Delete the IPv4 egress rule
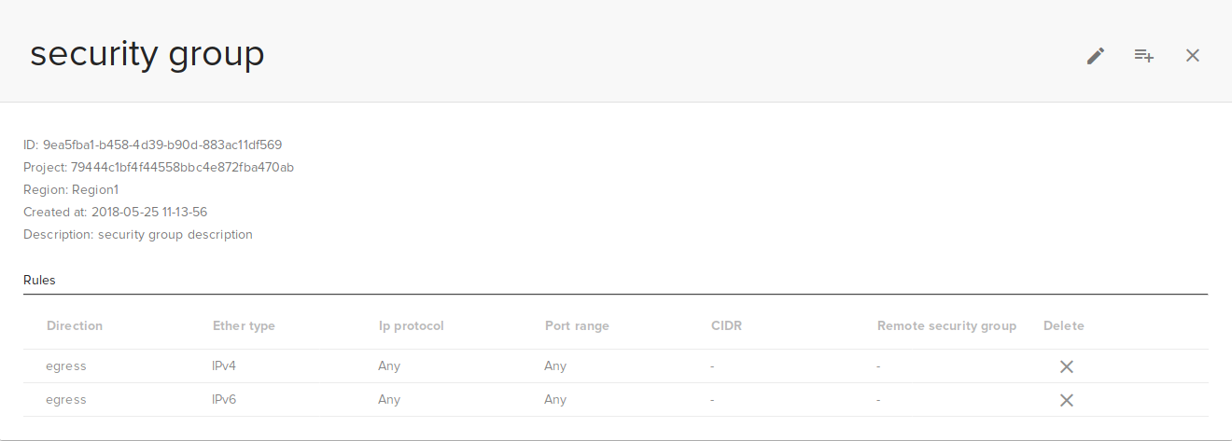The height and width of the screenshot is (441, 1232). [1067, 366]
